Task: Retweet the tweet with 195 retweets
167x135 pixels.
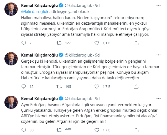Action: click(59, 87)
